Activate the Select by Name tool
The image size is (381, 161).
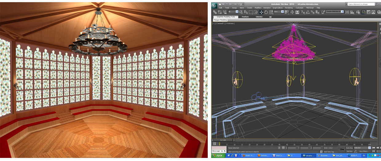pyautogui.click(x=246, y=12)
